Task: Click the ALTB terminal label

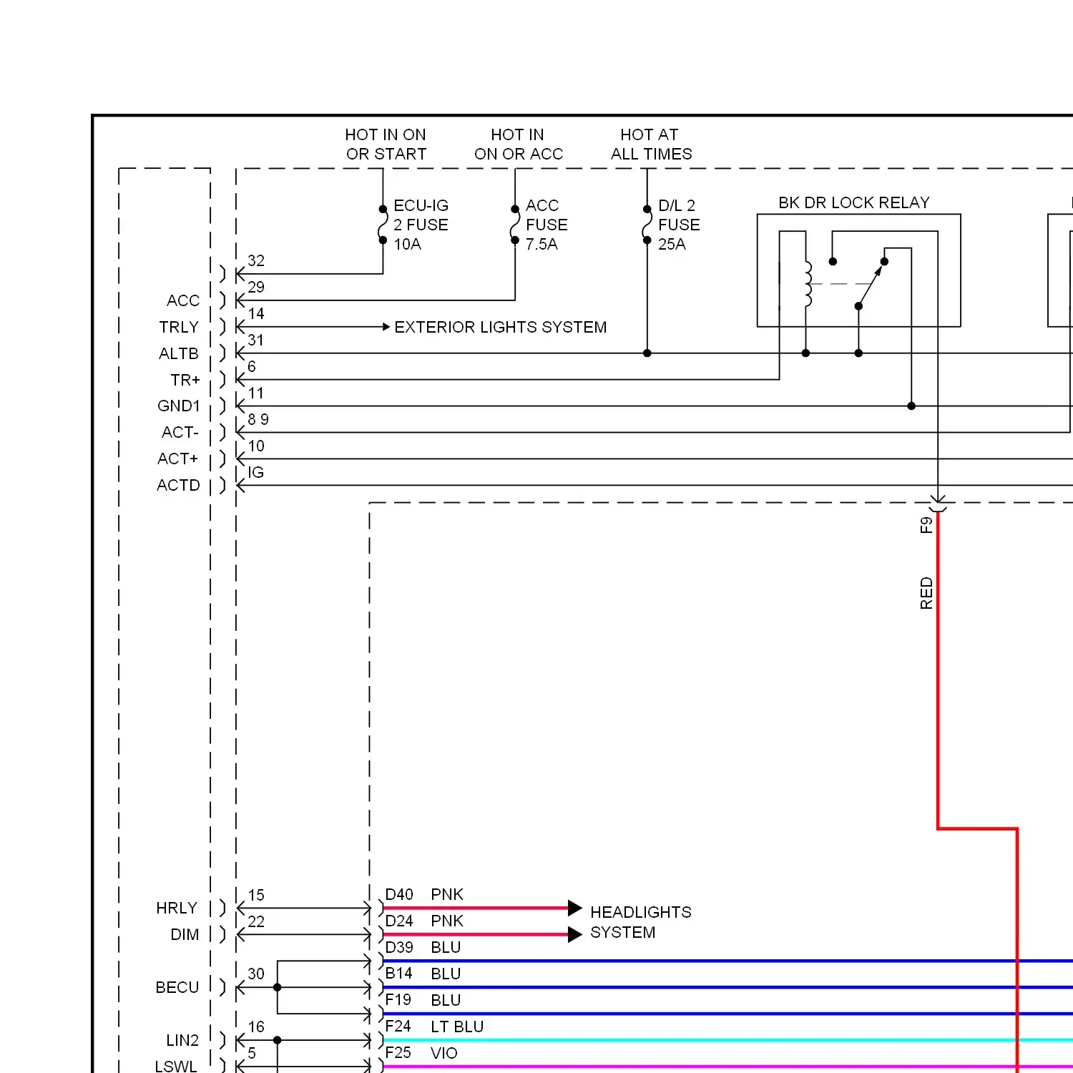Action: pyautogui.click(x=179, y=353)
